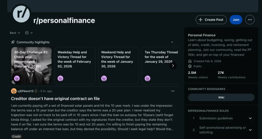
Task: Click the Created Feb 9, 2009 cake icon
Action: click(x=190, y=61)
